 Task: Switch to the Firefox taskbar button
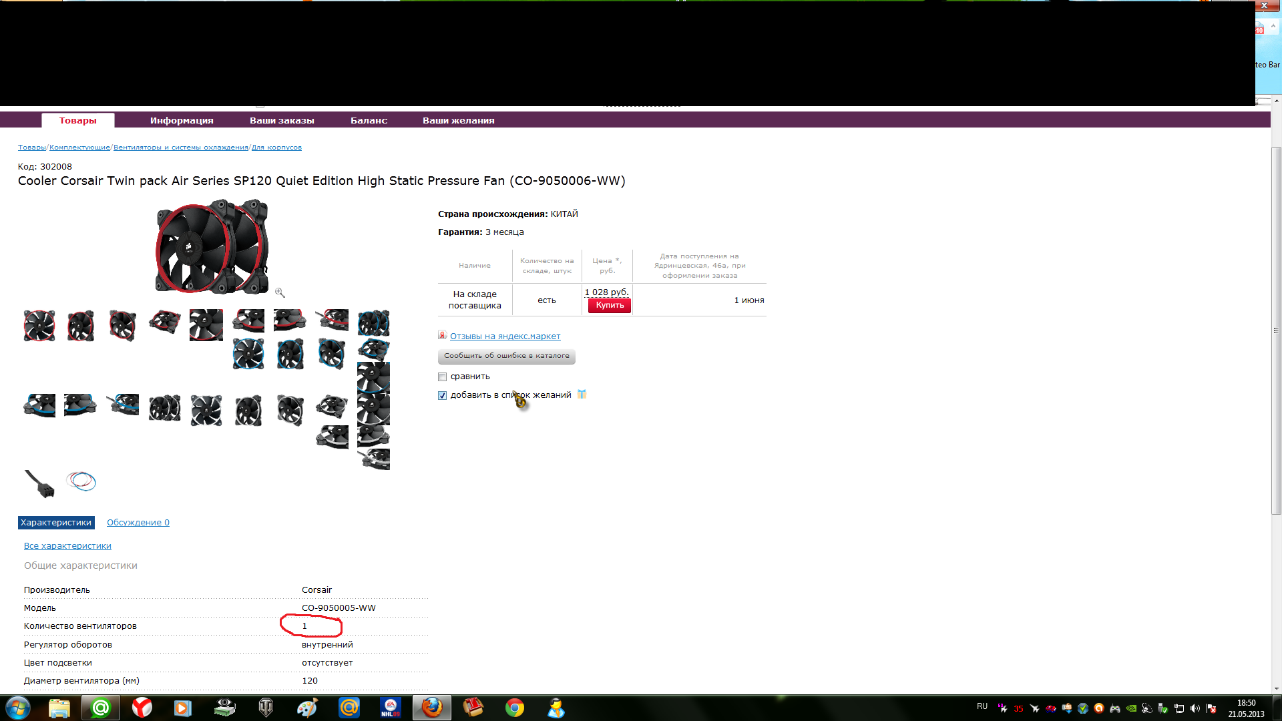click(432, 708)
